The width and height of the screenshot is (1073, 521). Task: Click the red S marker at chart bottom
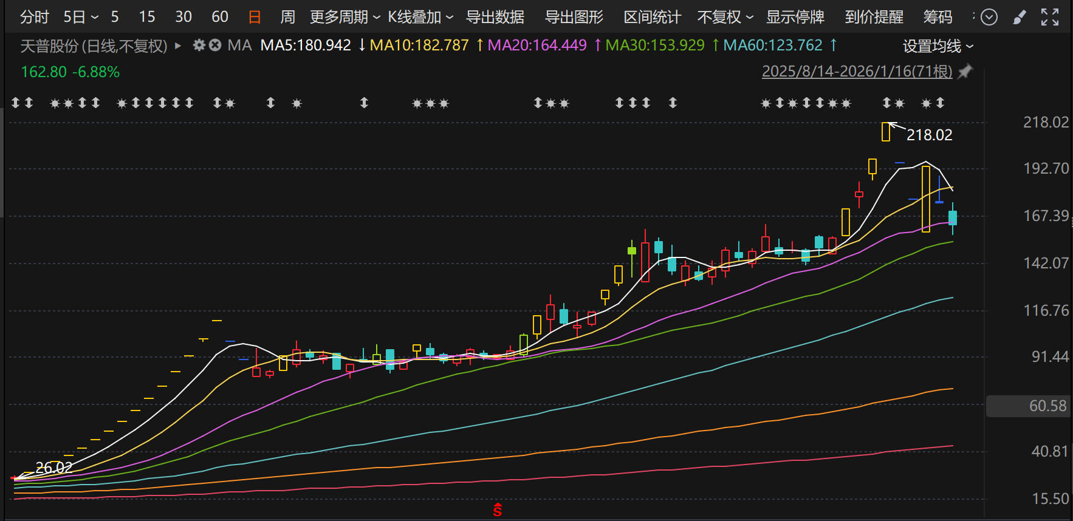(498, 510)
